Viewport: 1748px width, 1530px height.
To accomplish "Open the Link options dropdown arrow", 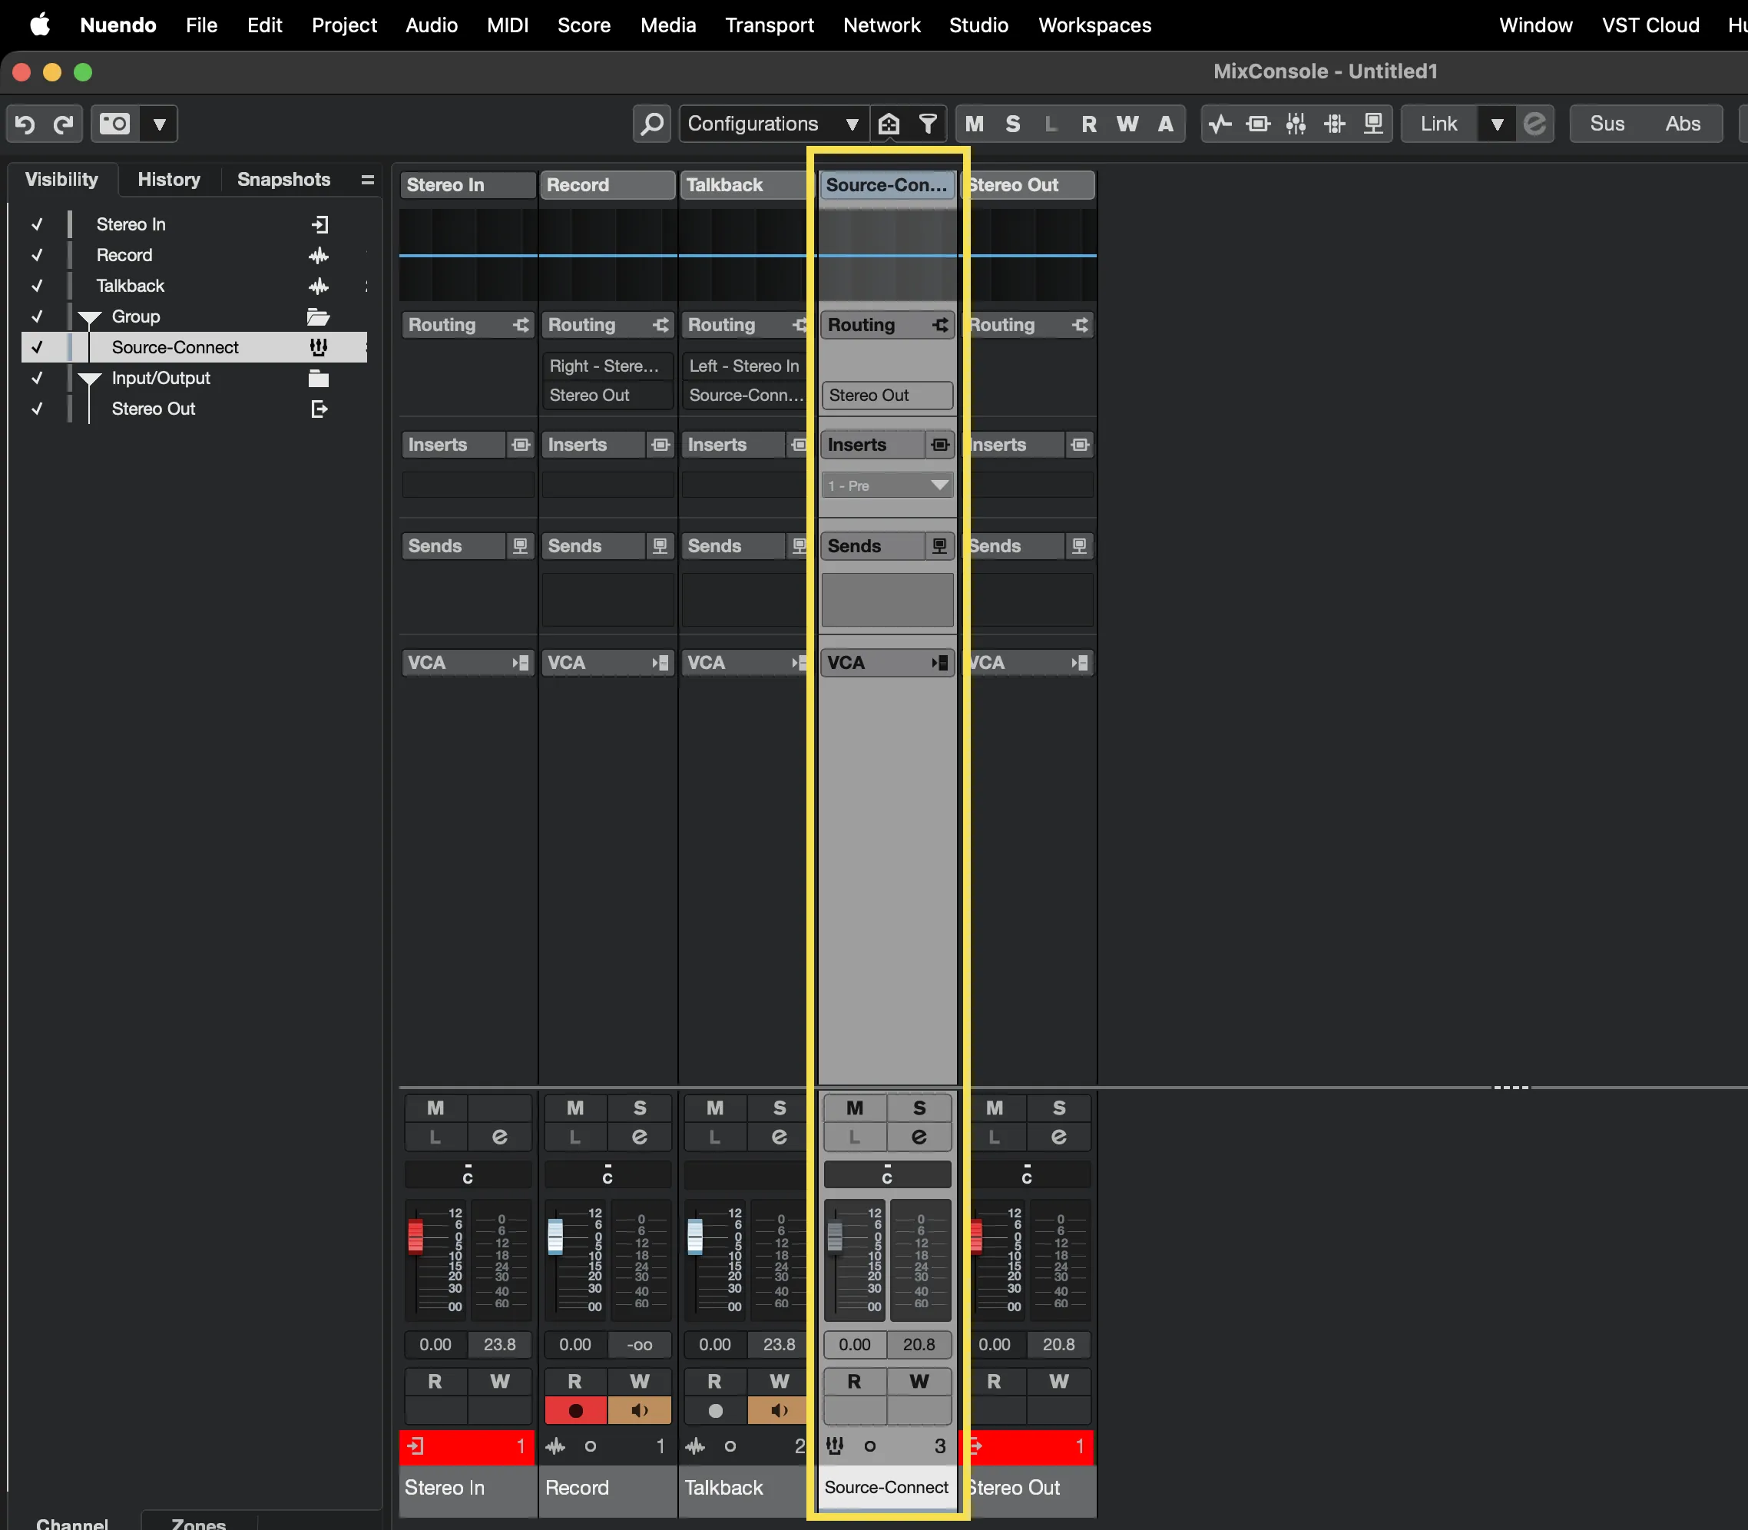I will tap(1497, 124).
